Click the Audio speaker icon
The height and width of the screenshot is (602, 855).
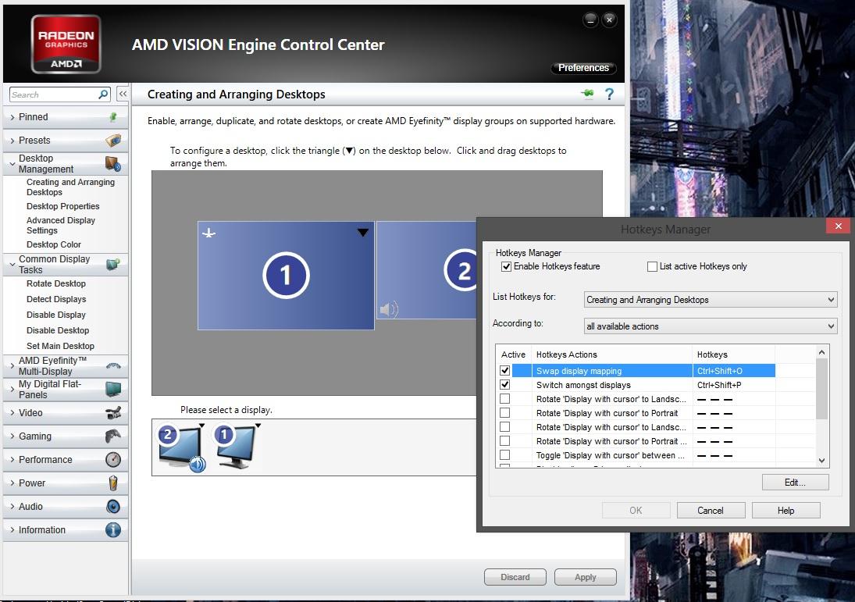[113, 507]
